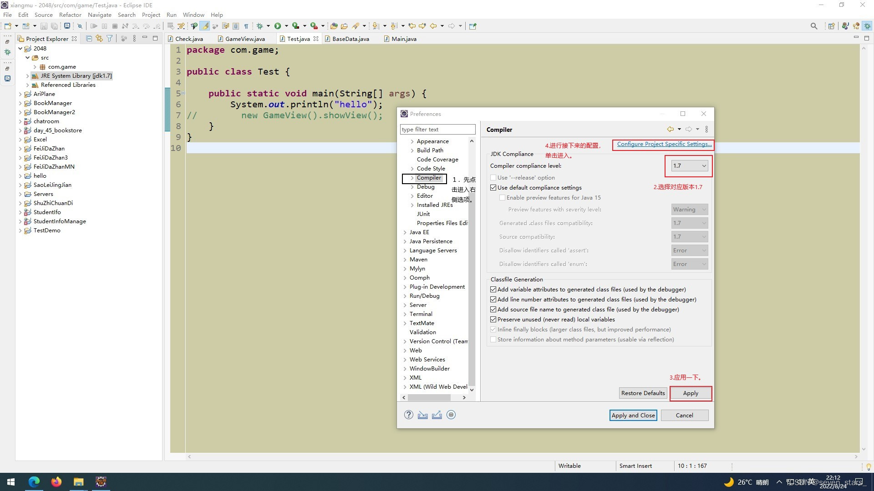874x491 pixels.
Task: Click the Search icon near the top right
Action: (x=814, y=26)
